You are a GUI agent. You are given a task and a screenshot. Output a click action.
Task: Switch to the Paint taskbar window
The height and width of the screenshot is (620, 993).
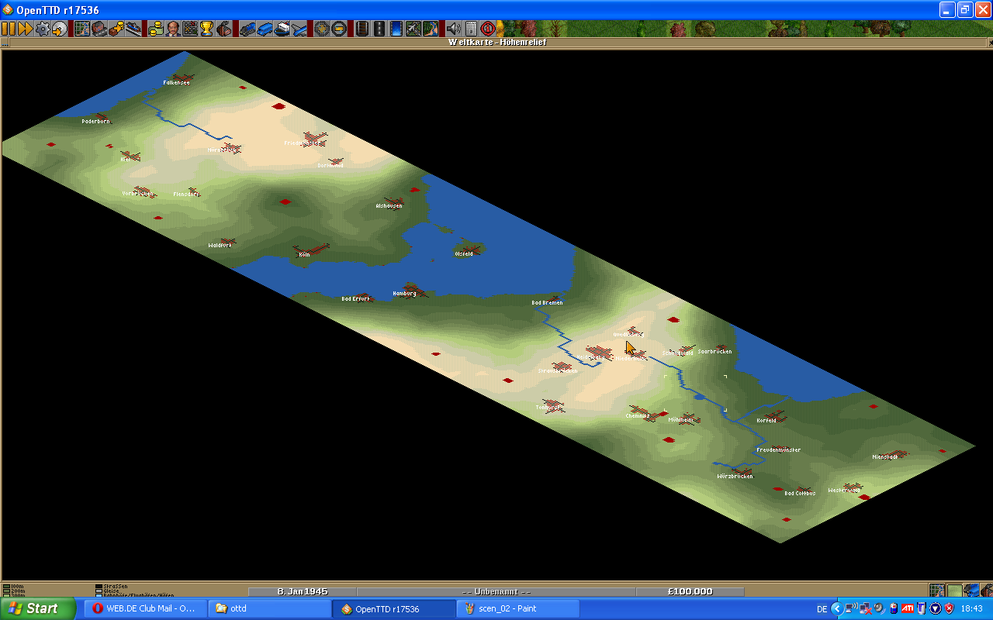point(517,608)
